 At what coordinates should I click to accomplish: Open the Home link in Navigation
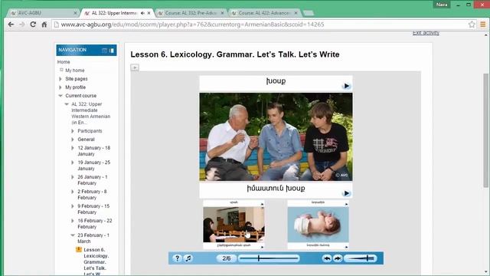64,62
